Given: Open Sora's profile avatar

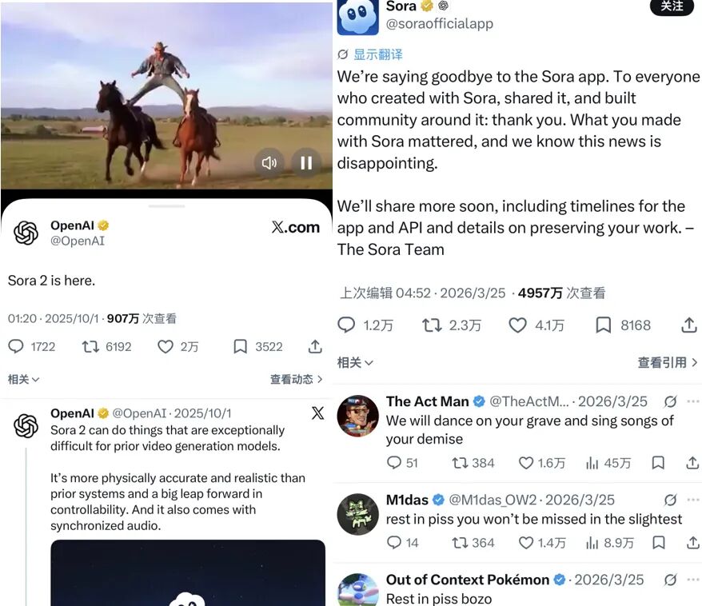Looking at the screenshot, I should click(357, 16).
